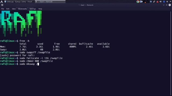Click the red triangle warning tray icon
Image resolution: width=172 pixels, height=96 pixels.
(157, 2)
